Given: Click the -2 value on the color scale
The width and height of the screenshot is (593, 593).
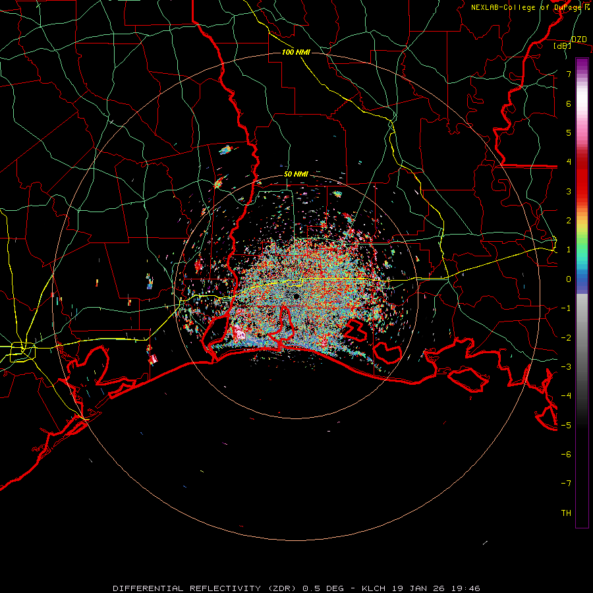Looking at the screenshot, I should [x=566, y=338].
